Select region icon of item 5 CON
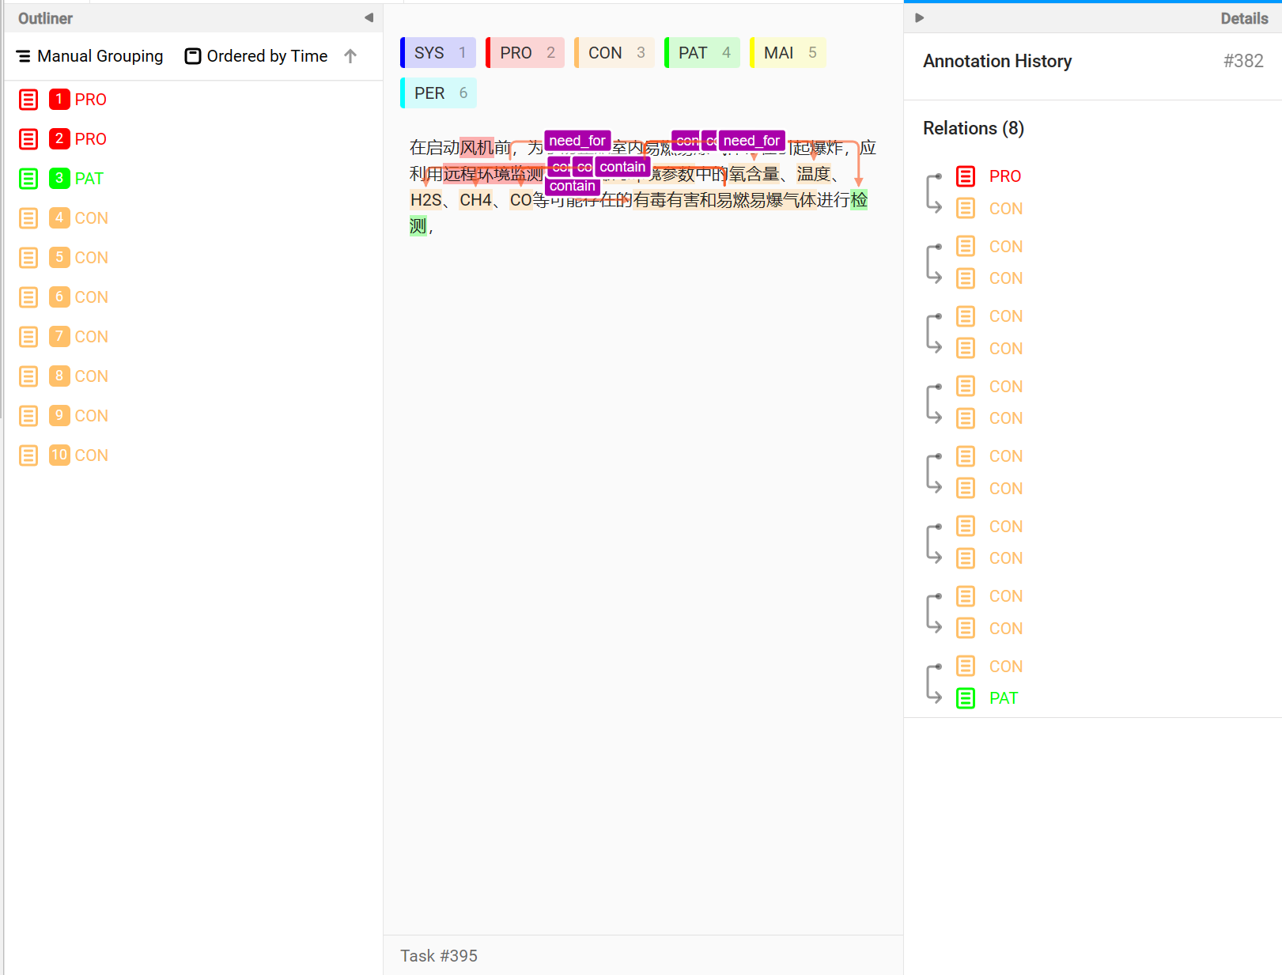This screenshot has height=975, width=1282. click(28, 258)
